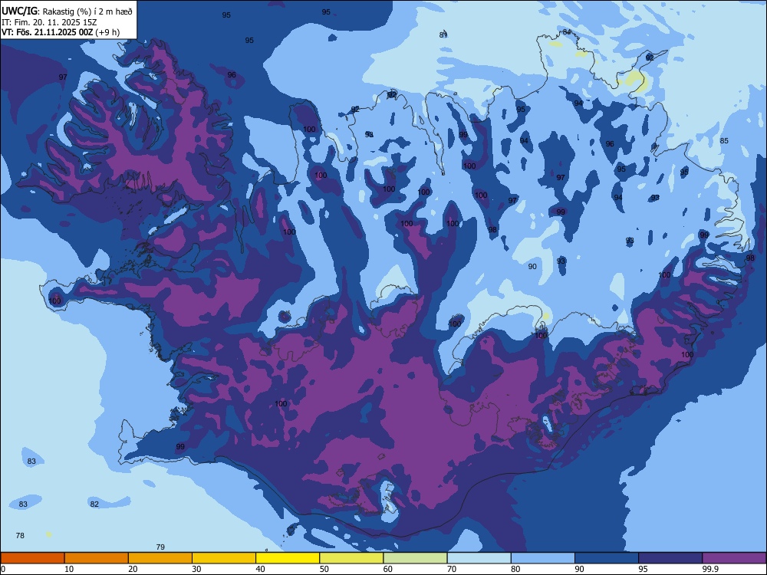Select the amber 20–30 legend swatch
Image resolution: width=767 pixels, height=575 pixels.
tap(160, 558)
